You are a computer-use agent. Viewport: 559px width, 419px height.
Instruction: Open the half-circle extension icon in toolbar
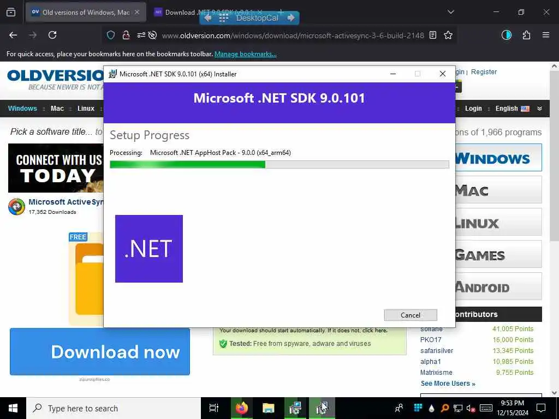pos(506,35)
